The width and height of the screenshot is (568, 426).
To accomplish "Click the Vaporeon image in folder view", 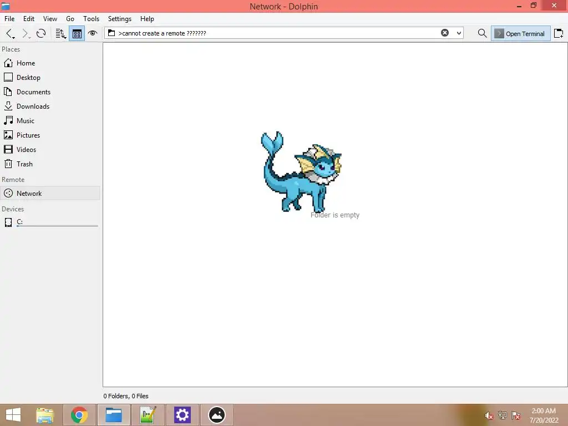I will [301, 172].
